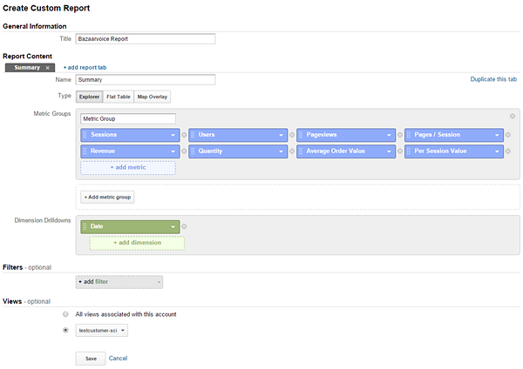Open the Per Session Value dropdown arrow
The height and width of the screenshot is (369, 523).
pyautogui.click(x=497, y=151)
